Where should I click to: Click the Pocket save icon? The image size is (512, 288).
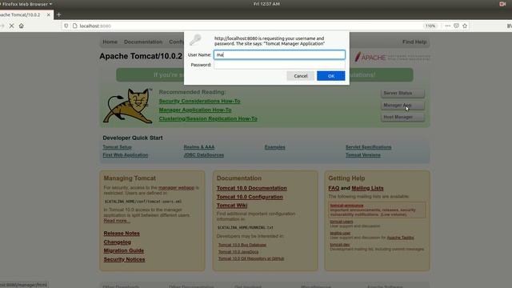456,26
